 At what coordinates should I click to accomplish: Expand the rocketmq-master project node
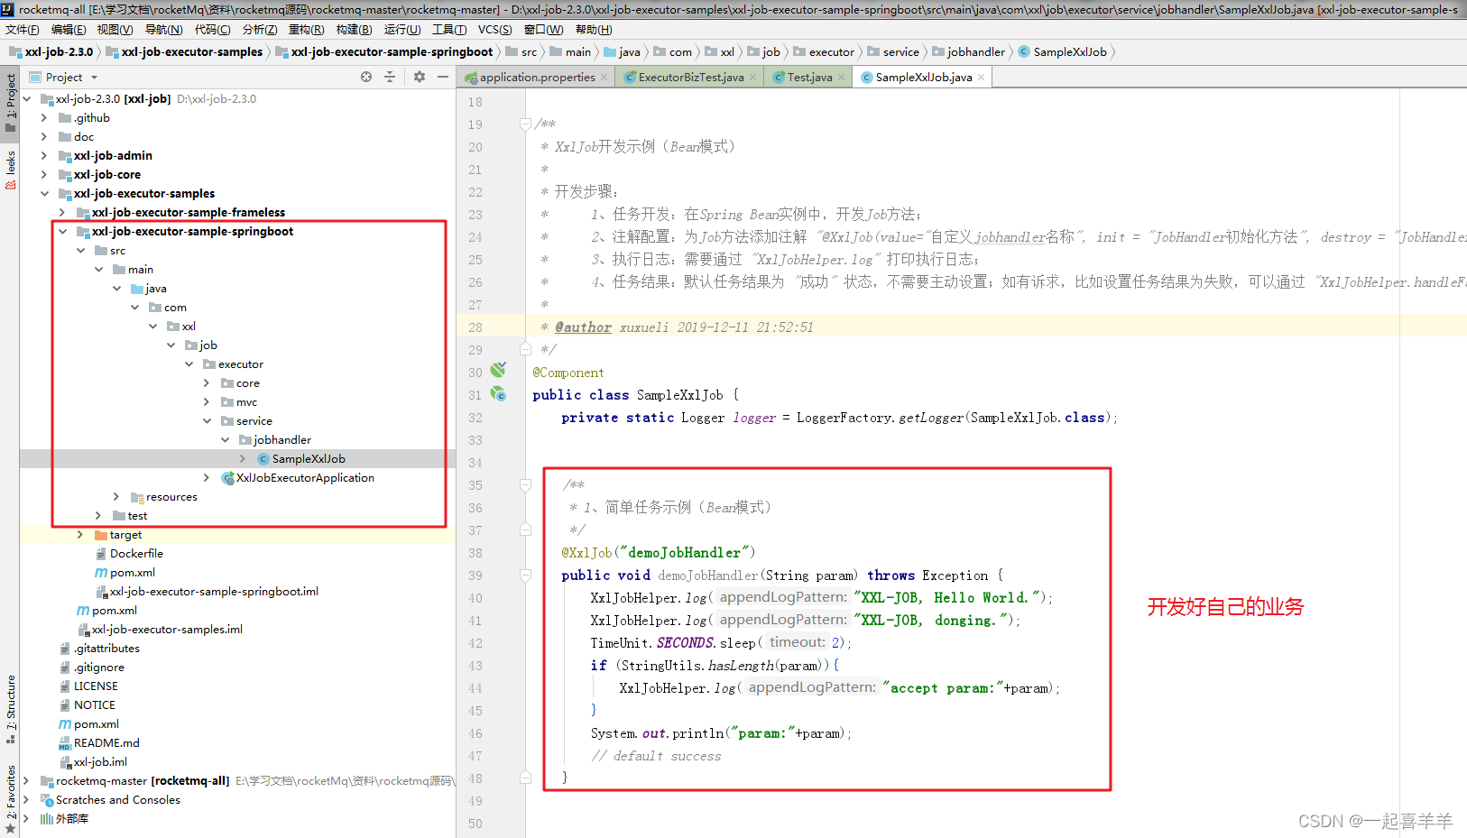(26, 780)
